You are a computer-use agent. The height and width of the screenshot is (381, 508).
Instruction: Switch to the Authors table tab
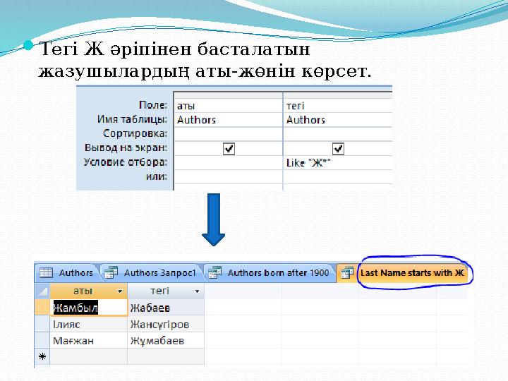tap(68, 273)
